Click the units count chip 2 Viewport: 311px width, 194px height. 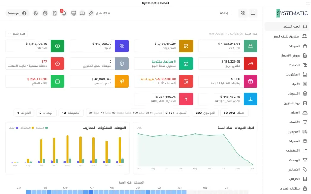pyautogui.click(x=46, y=113)
